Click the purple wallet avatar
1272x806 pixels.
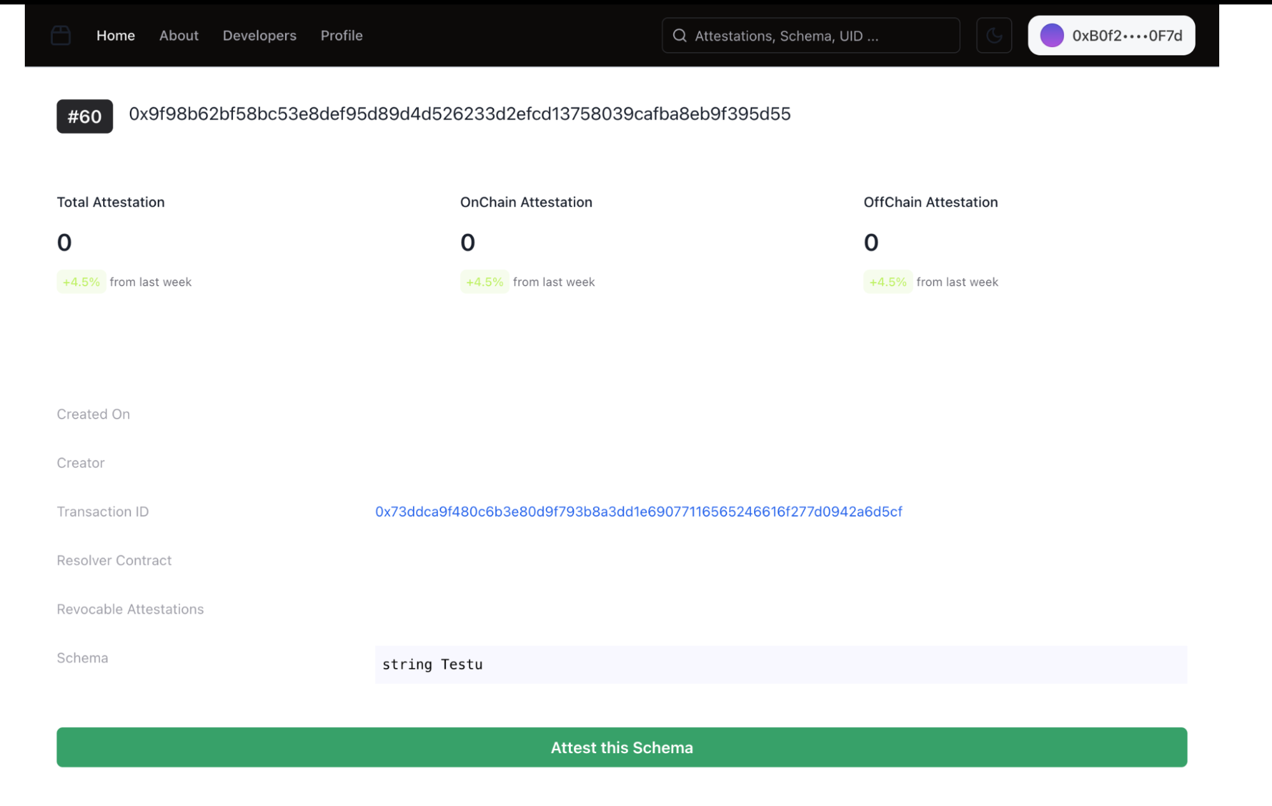point(1051,36)
